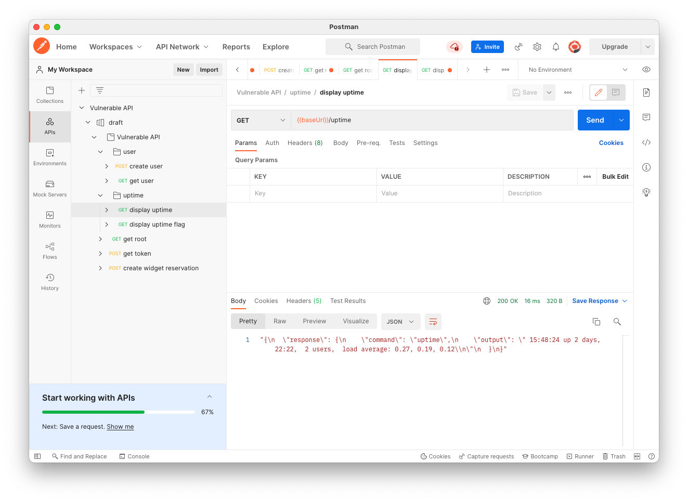688x501 pixels.
Task: Toggle line wrap in response viewer
Action: click(433, 322)
